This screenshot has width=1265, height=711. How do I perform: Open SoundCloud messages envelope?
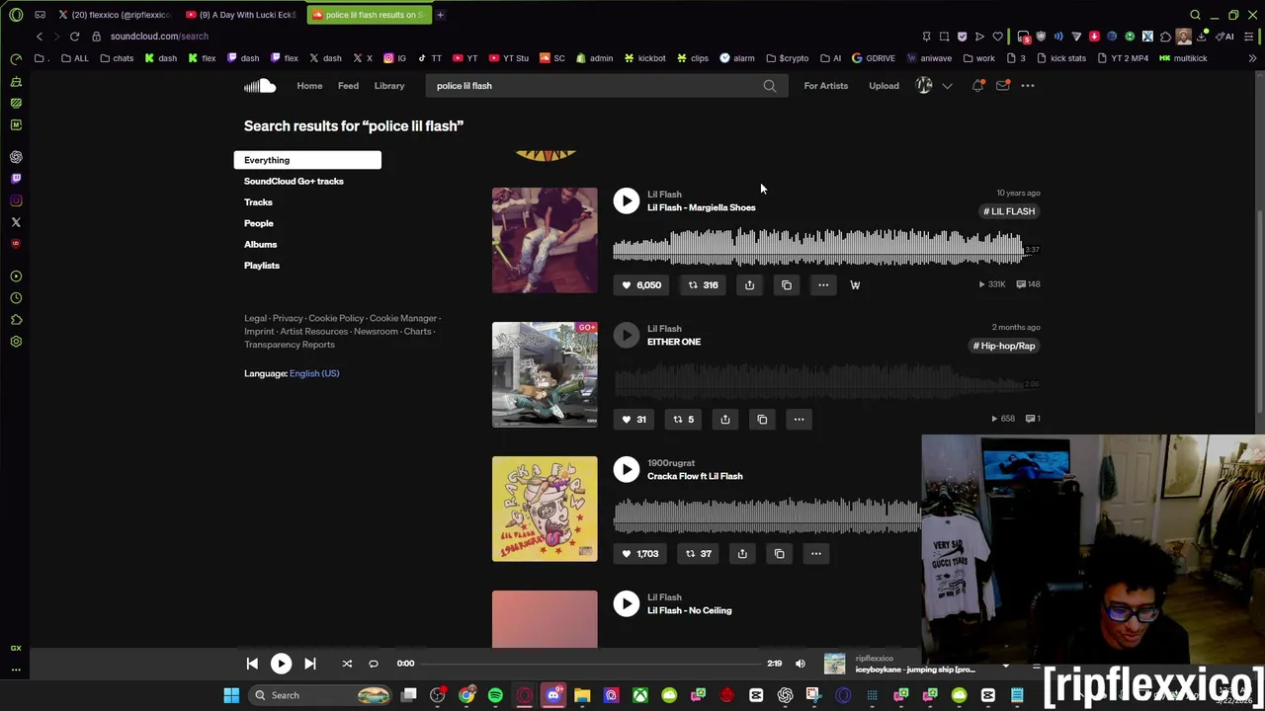tap(1002, 86)
